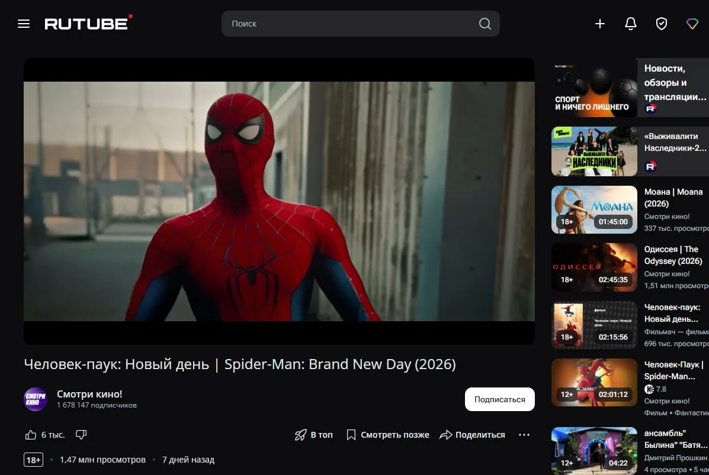Open the 02:15:56 Человек-паук thumbnail
The image size is (709, 475).
[594, 325]
